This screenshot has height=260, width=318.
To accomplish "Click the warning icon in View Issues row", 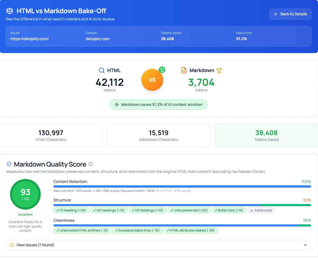I will tap(12, 245).
